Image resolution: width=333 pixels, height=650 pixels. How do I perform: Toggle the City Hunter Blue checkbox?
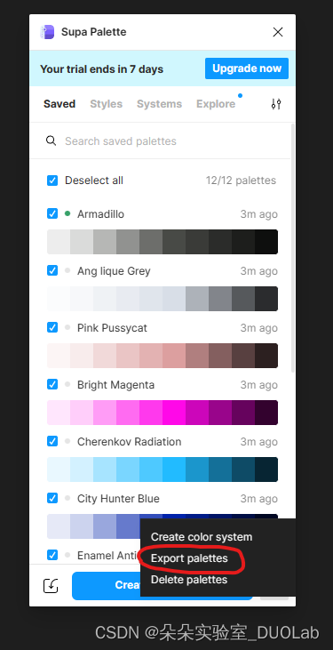[52, 498]
